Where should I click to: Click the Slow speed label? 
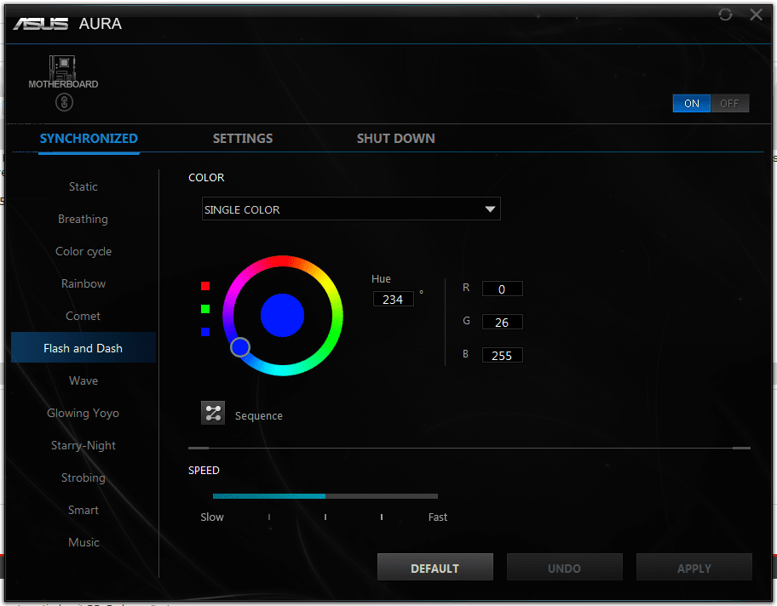(212, 517)
